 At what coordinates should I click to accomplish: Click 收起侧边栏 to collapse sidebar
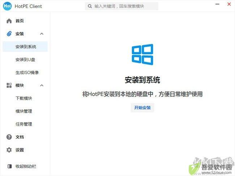coord(26,166)
